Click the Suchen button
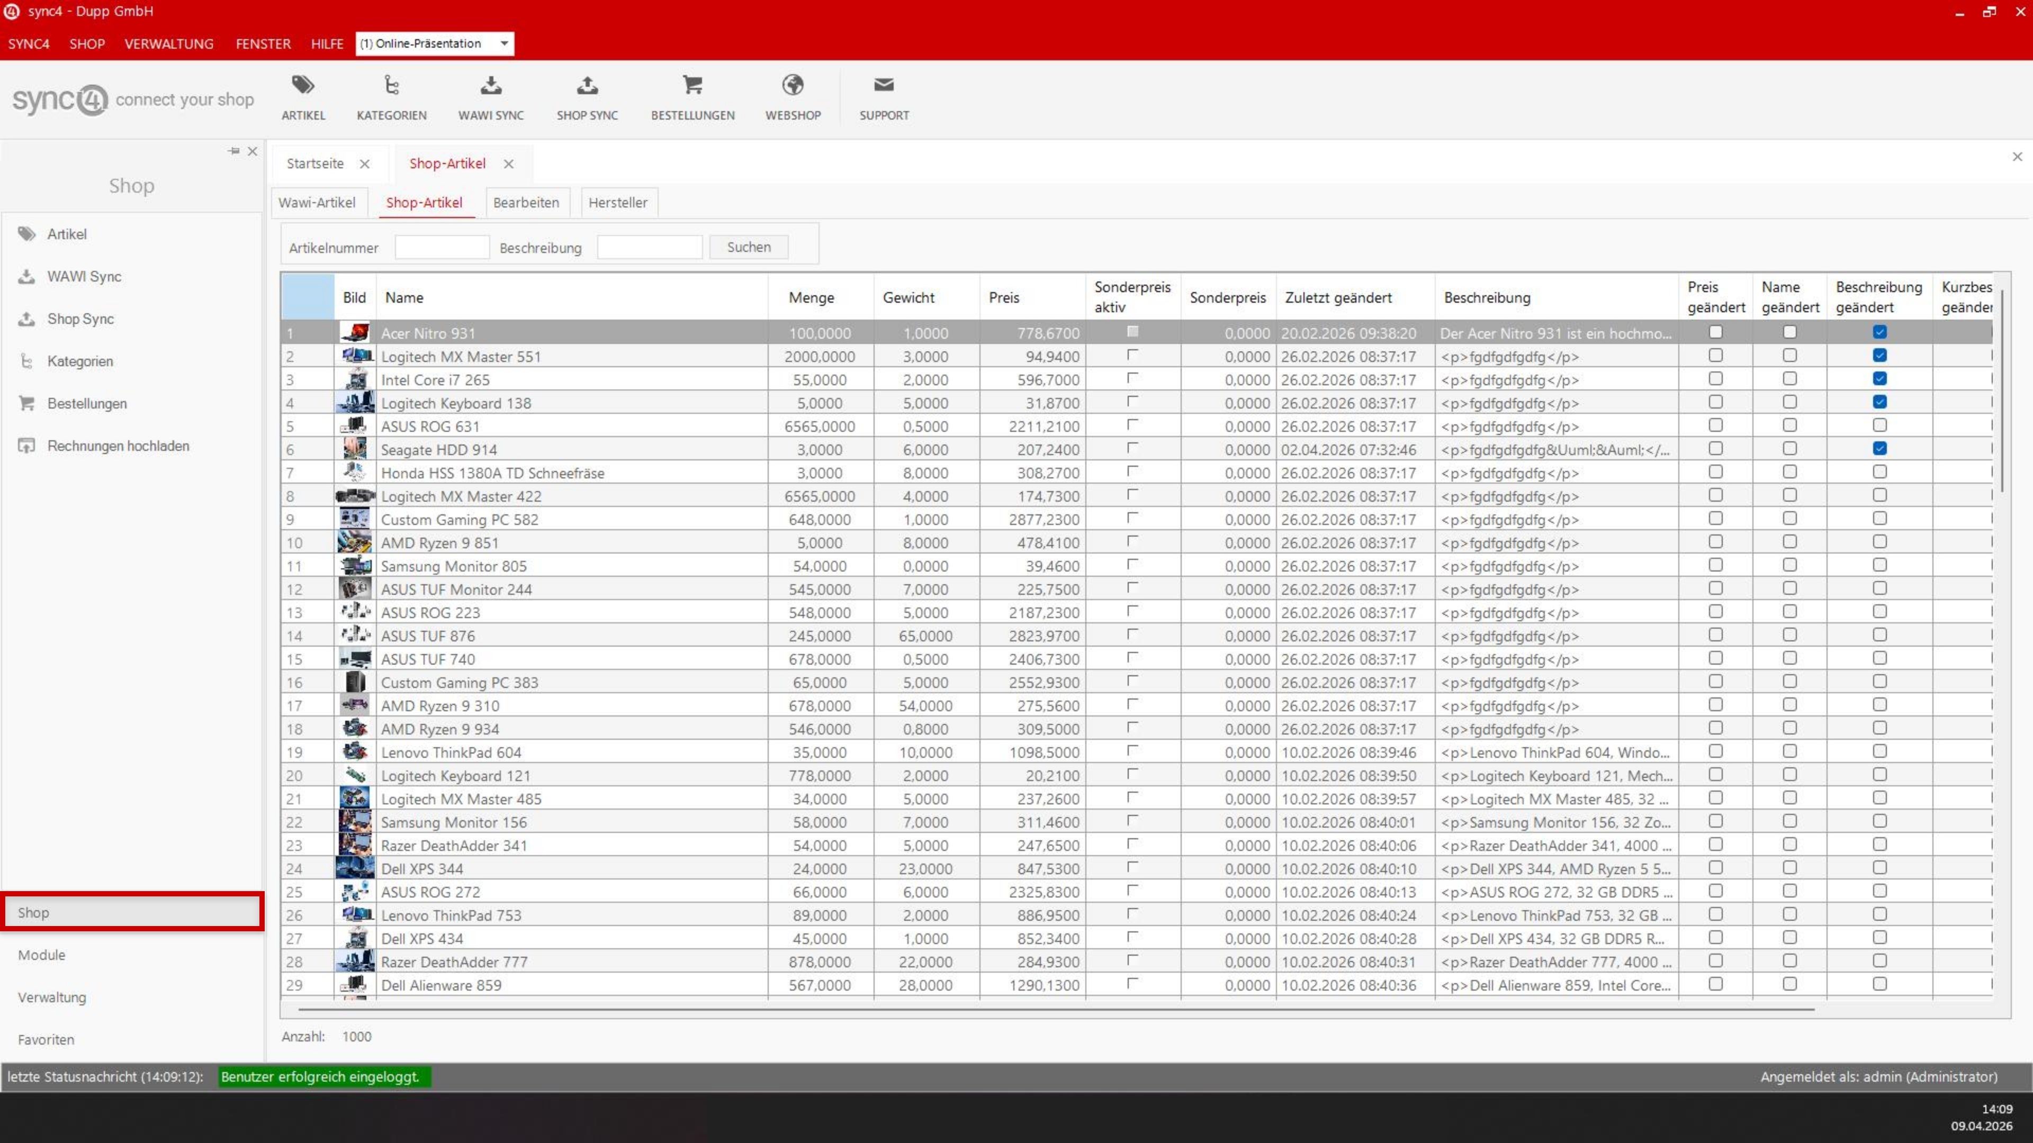Screen dimensions: 2033x1143 click(x=748, y=247)
